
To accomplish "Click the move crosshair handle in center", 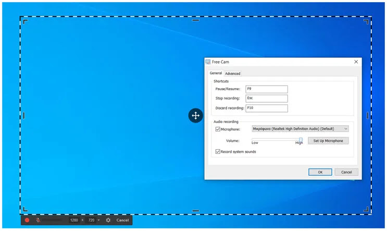I will 196,115.
